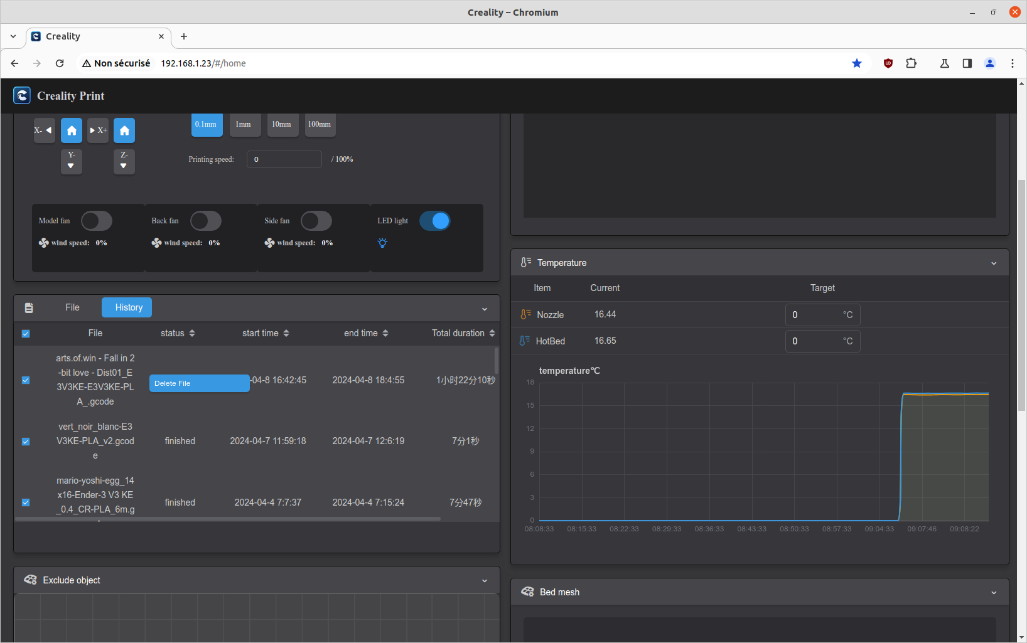Image resolution: width=1027 pixels, height=643 pixels.
Task: Click the X+ move right button
Action: click(98, 130)
